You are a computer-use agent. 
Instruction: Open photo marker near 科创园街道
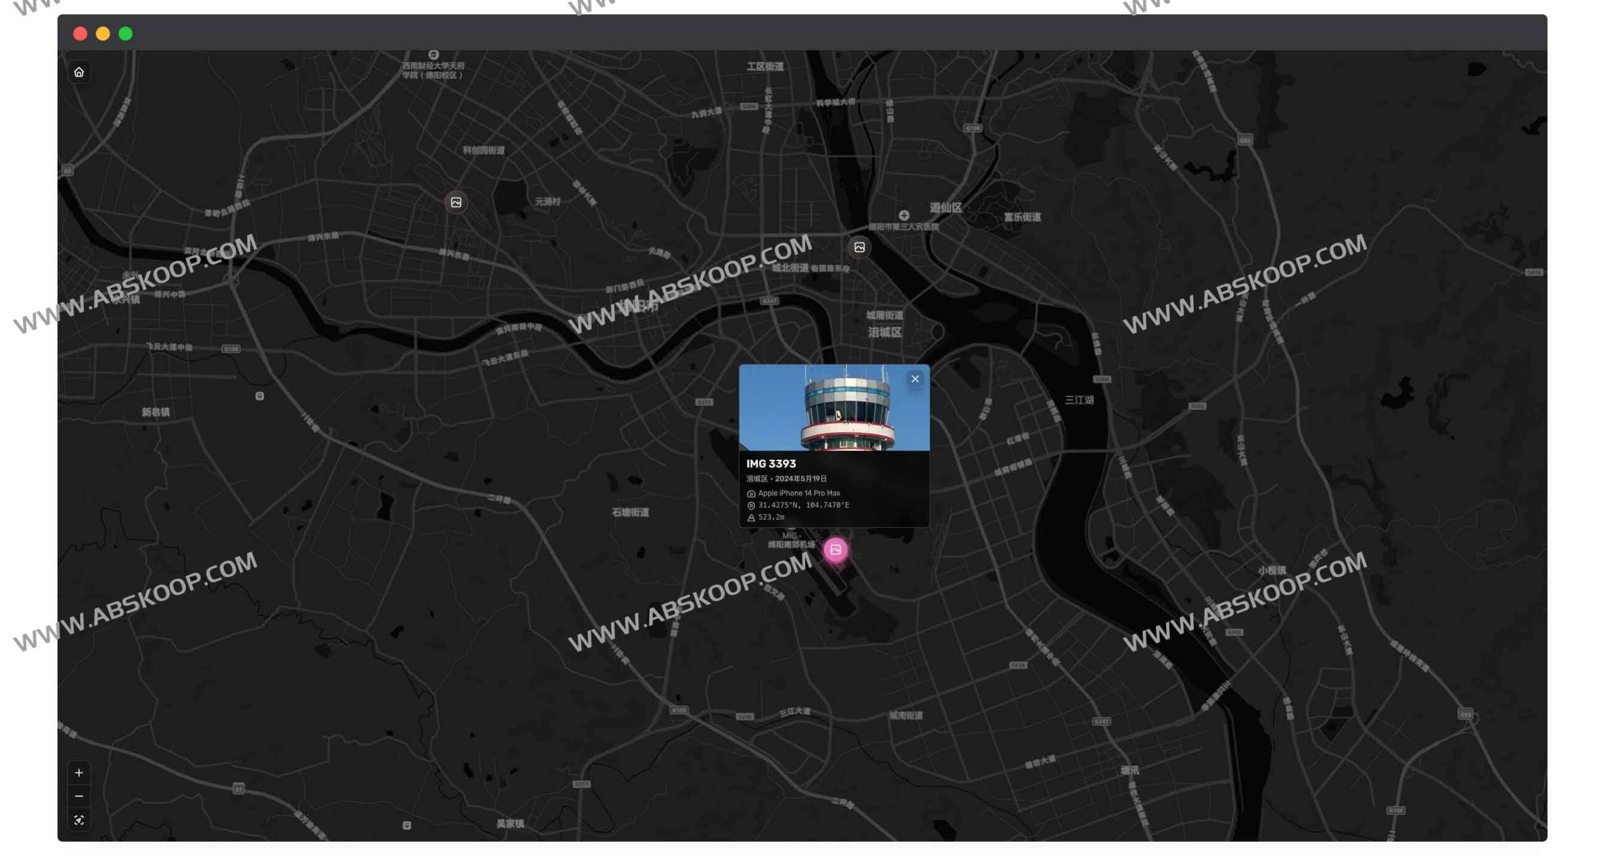(x=456, y=203)
